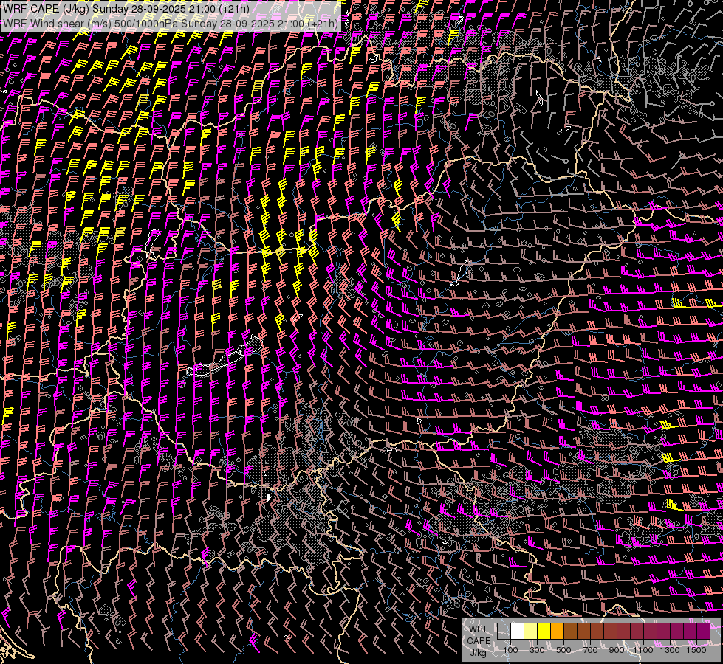Click the WRF text in legend

pos(479,629)
